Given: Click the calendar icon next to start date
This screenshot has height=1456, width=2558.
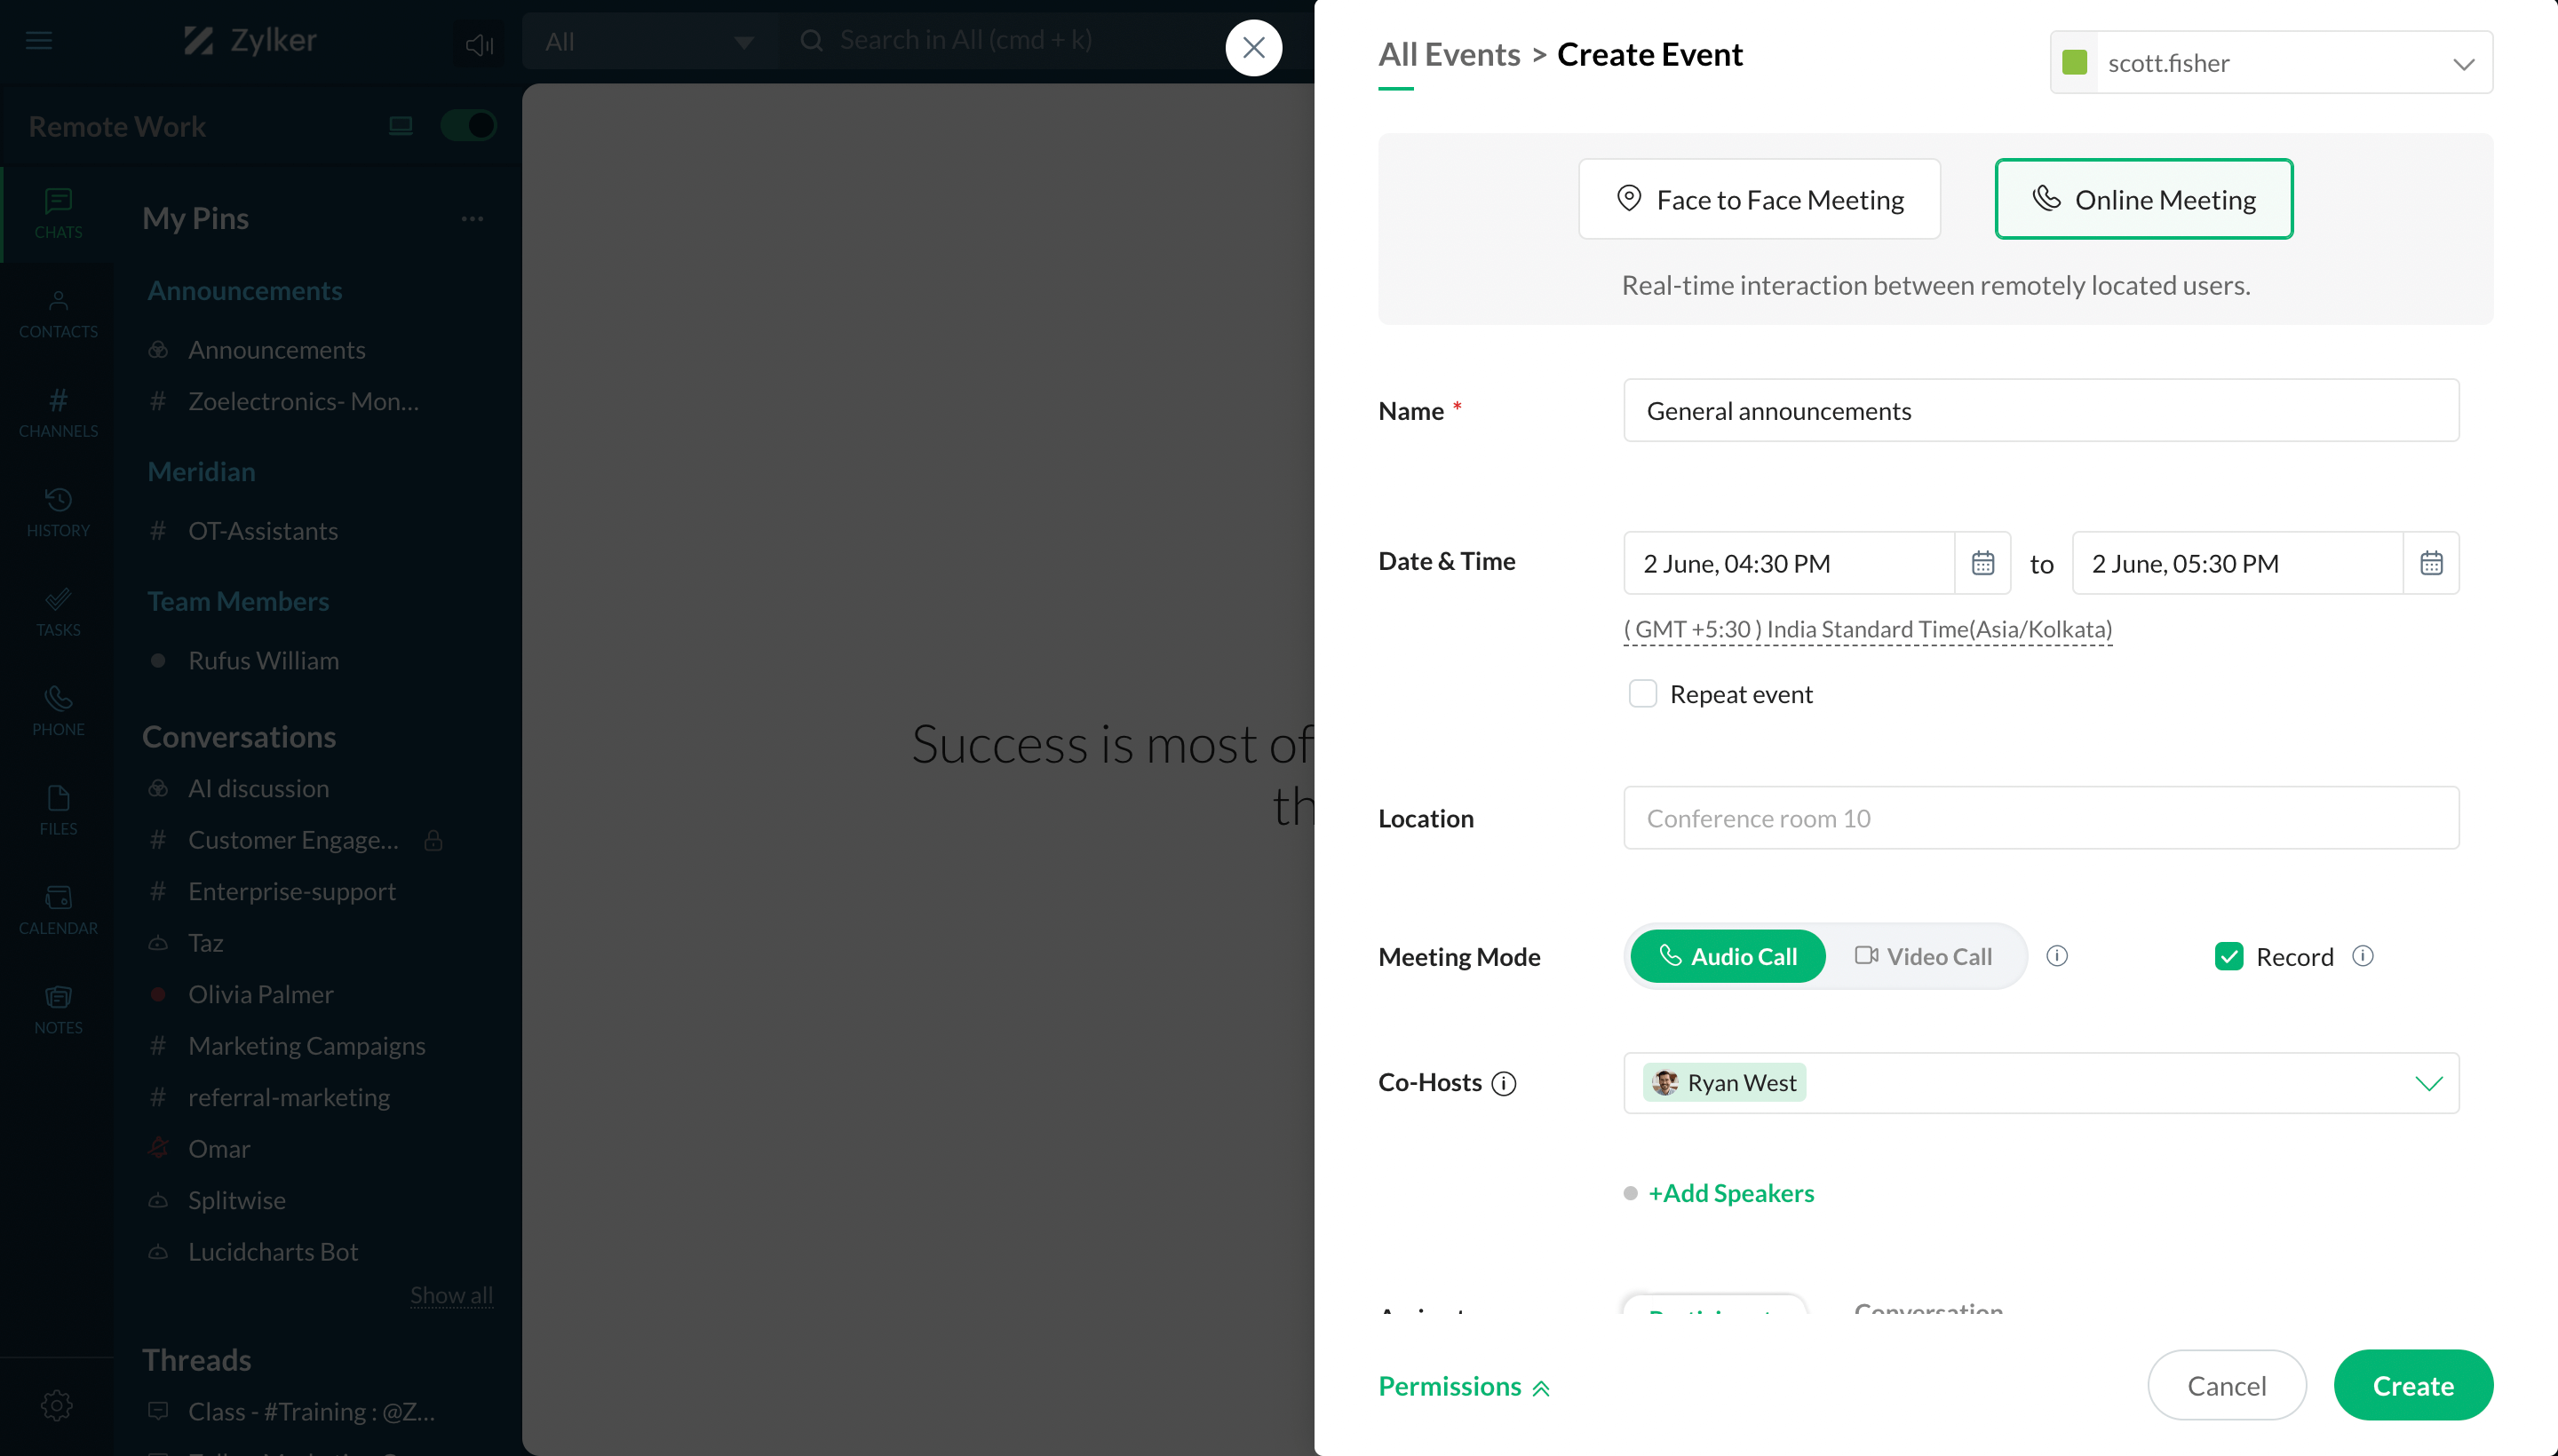Looking at the screenshot, I should (1982, 562).
